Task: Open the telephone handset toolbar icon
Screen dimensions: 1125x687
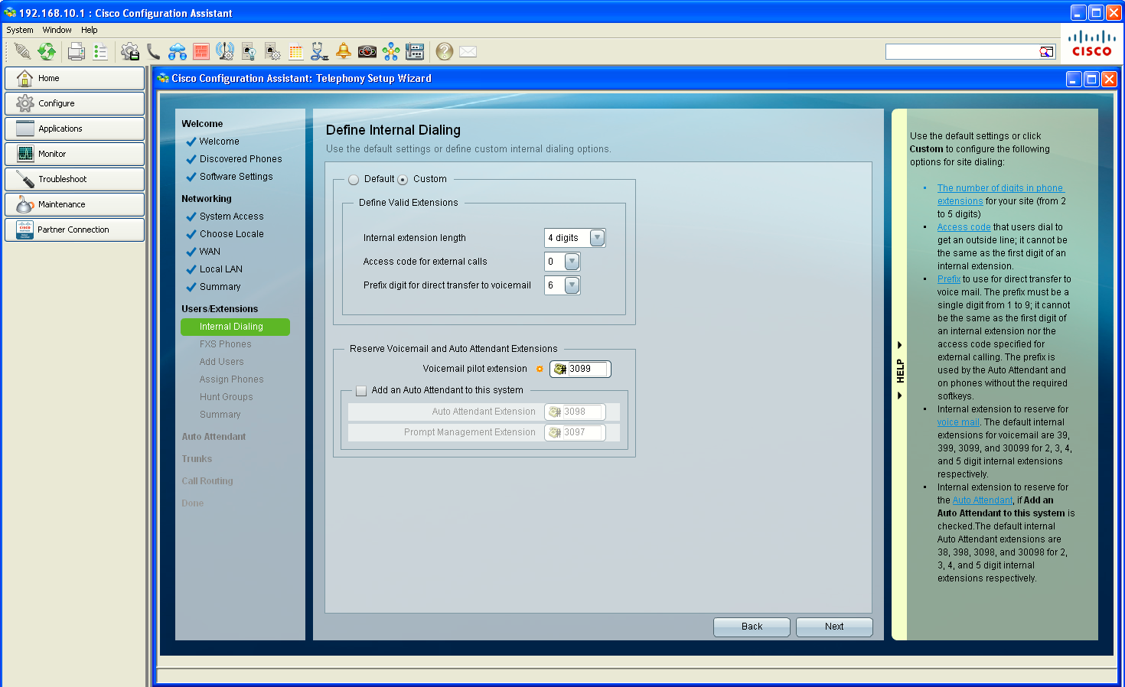Action: (x=154, y=51)
